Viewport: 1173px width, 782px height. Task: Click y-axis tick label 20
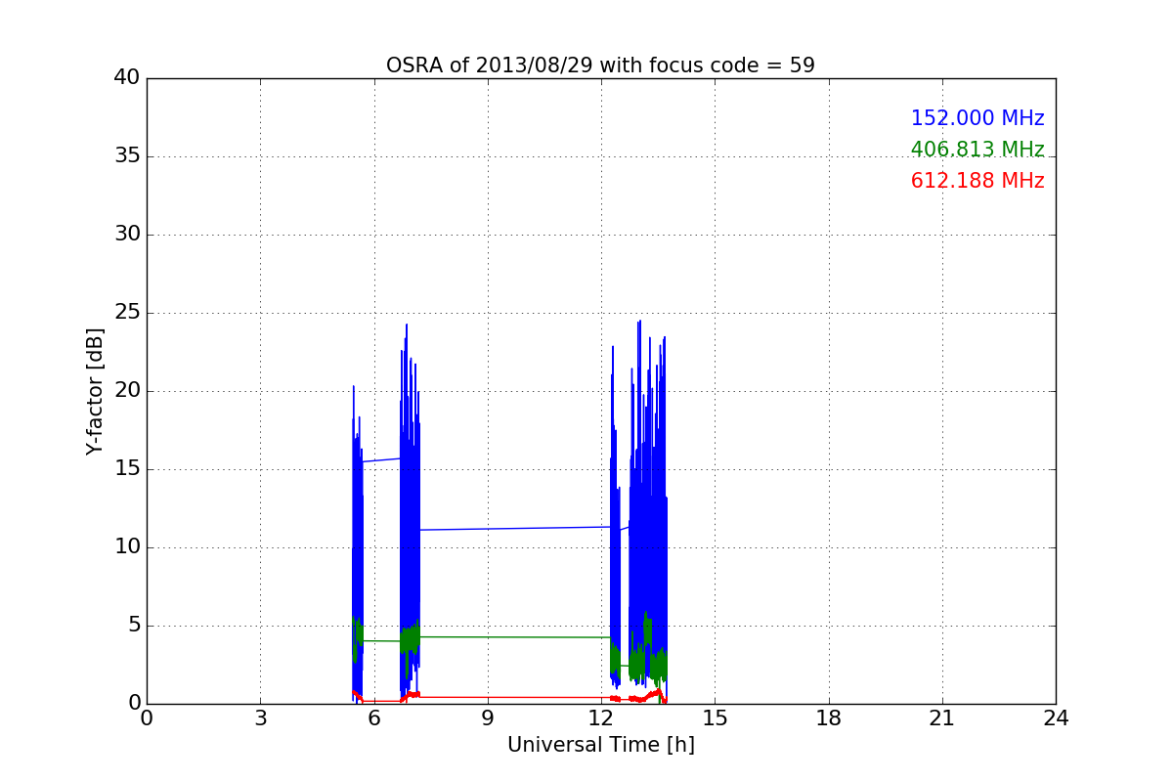click(127, 391)
